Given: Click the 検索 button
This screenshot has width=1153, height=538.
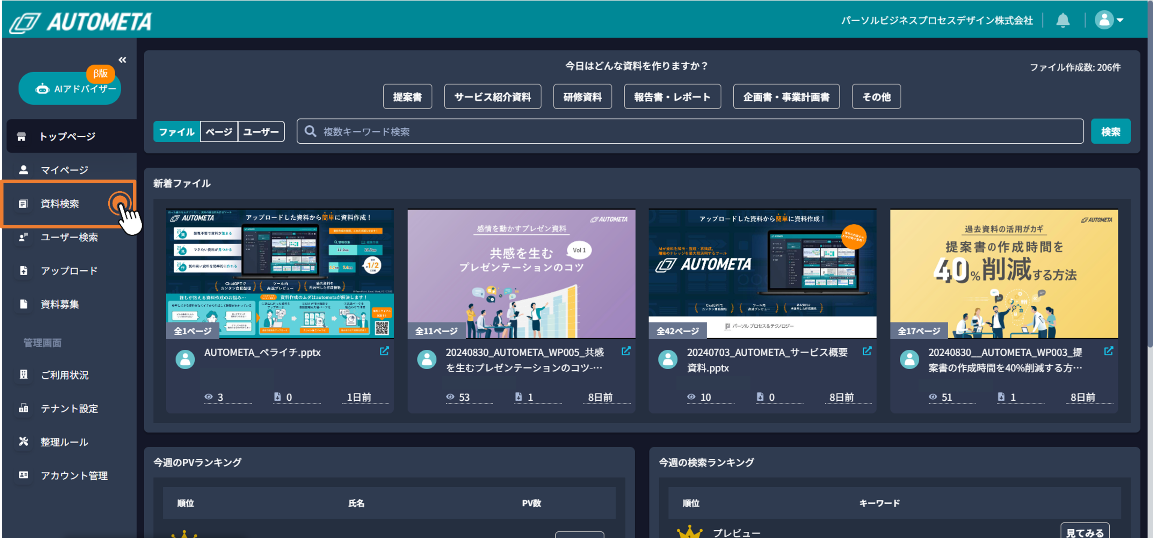Looking at the screenshot, I should [x=1110, y=132].
